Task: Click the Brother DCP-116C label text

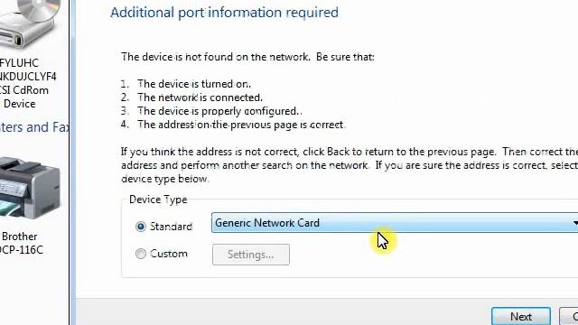Action: point(20,243)
